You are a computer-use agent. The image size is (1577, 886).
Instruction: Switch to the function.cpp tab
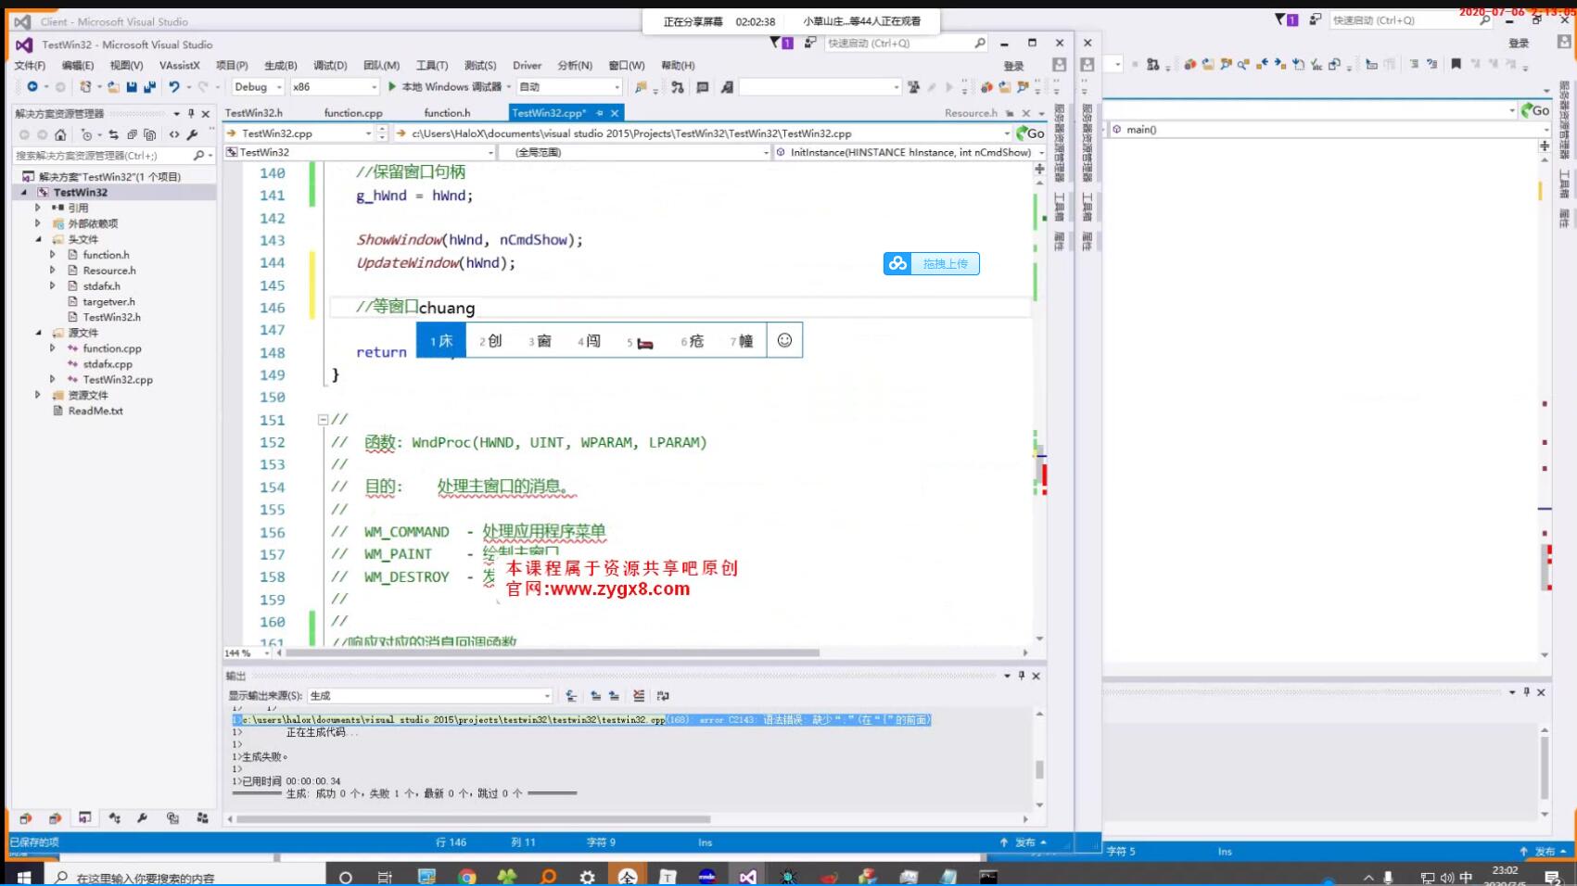(353, 112)
